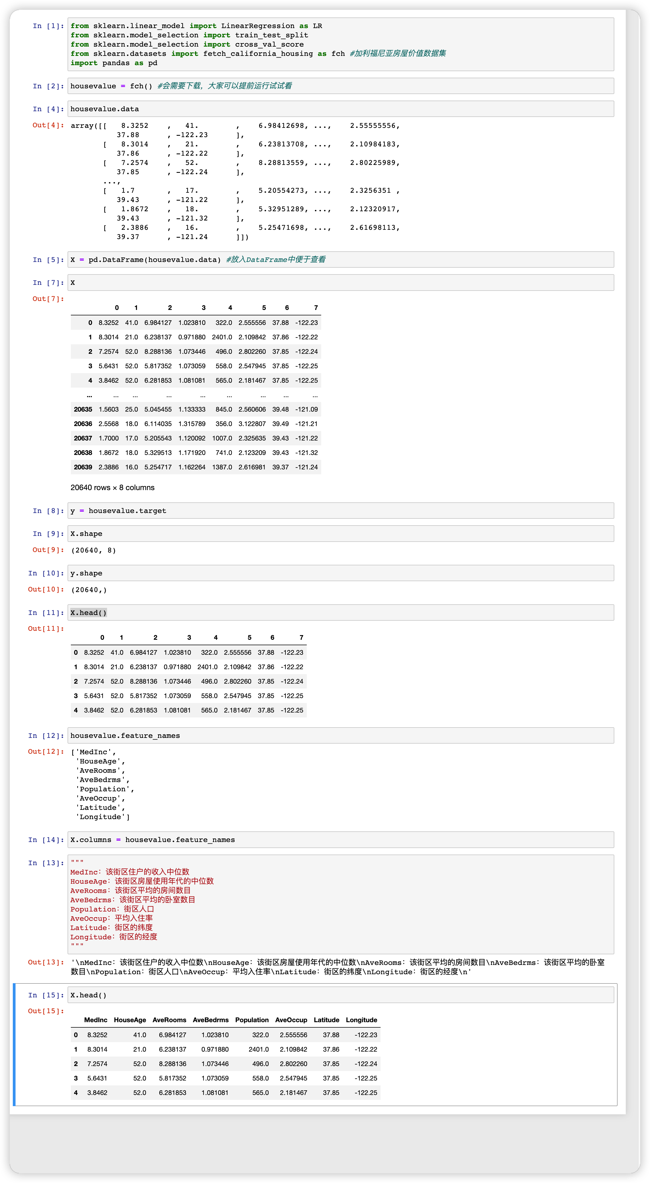Click column header 7 in Out[7] table

tap(316, 308)
